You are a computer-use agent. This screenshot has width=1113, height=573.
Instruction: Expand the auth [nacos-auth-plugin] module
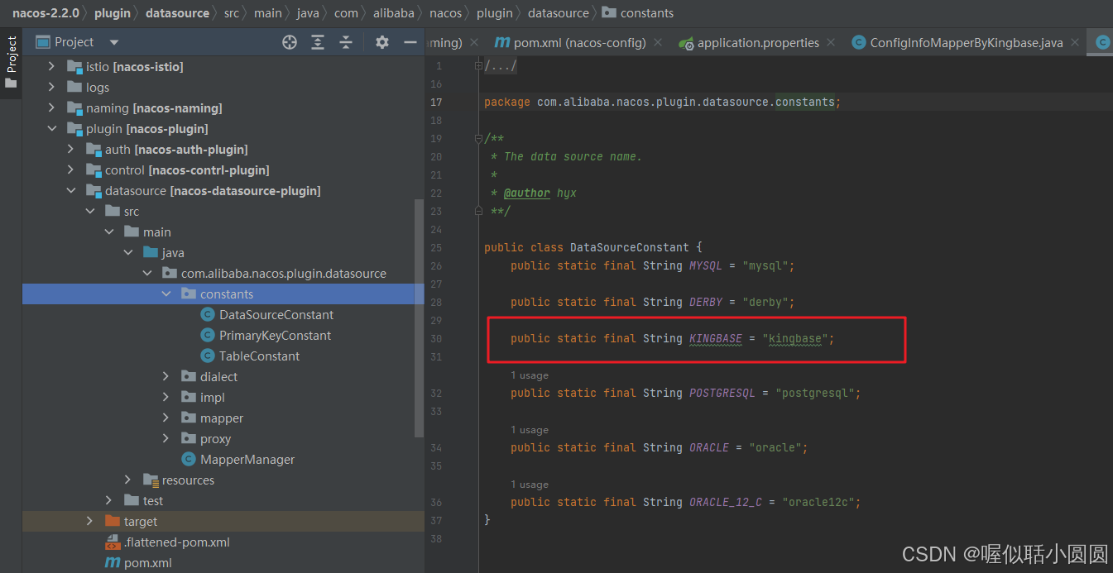71,149
